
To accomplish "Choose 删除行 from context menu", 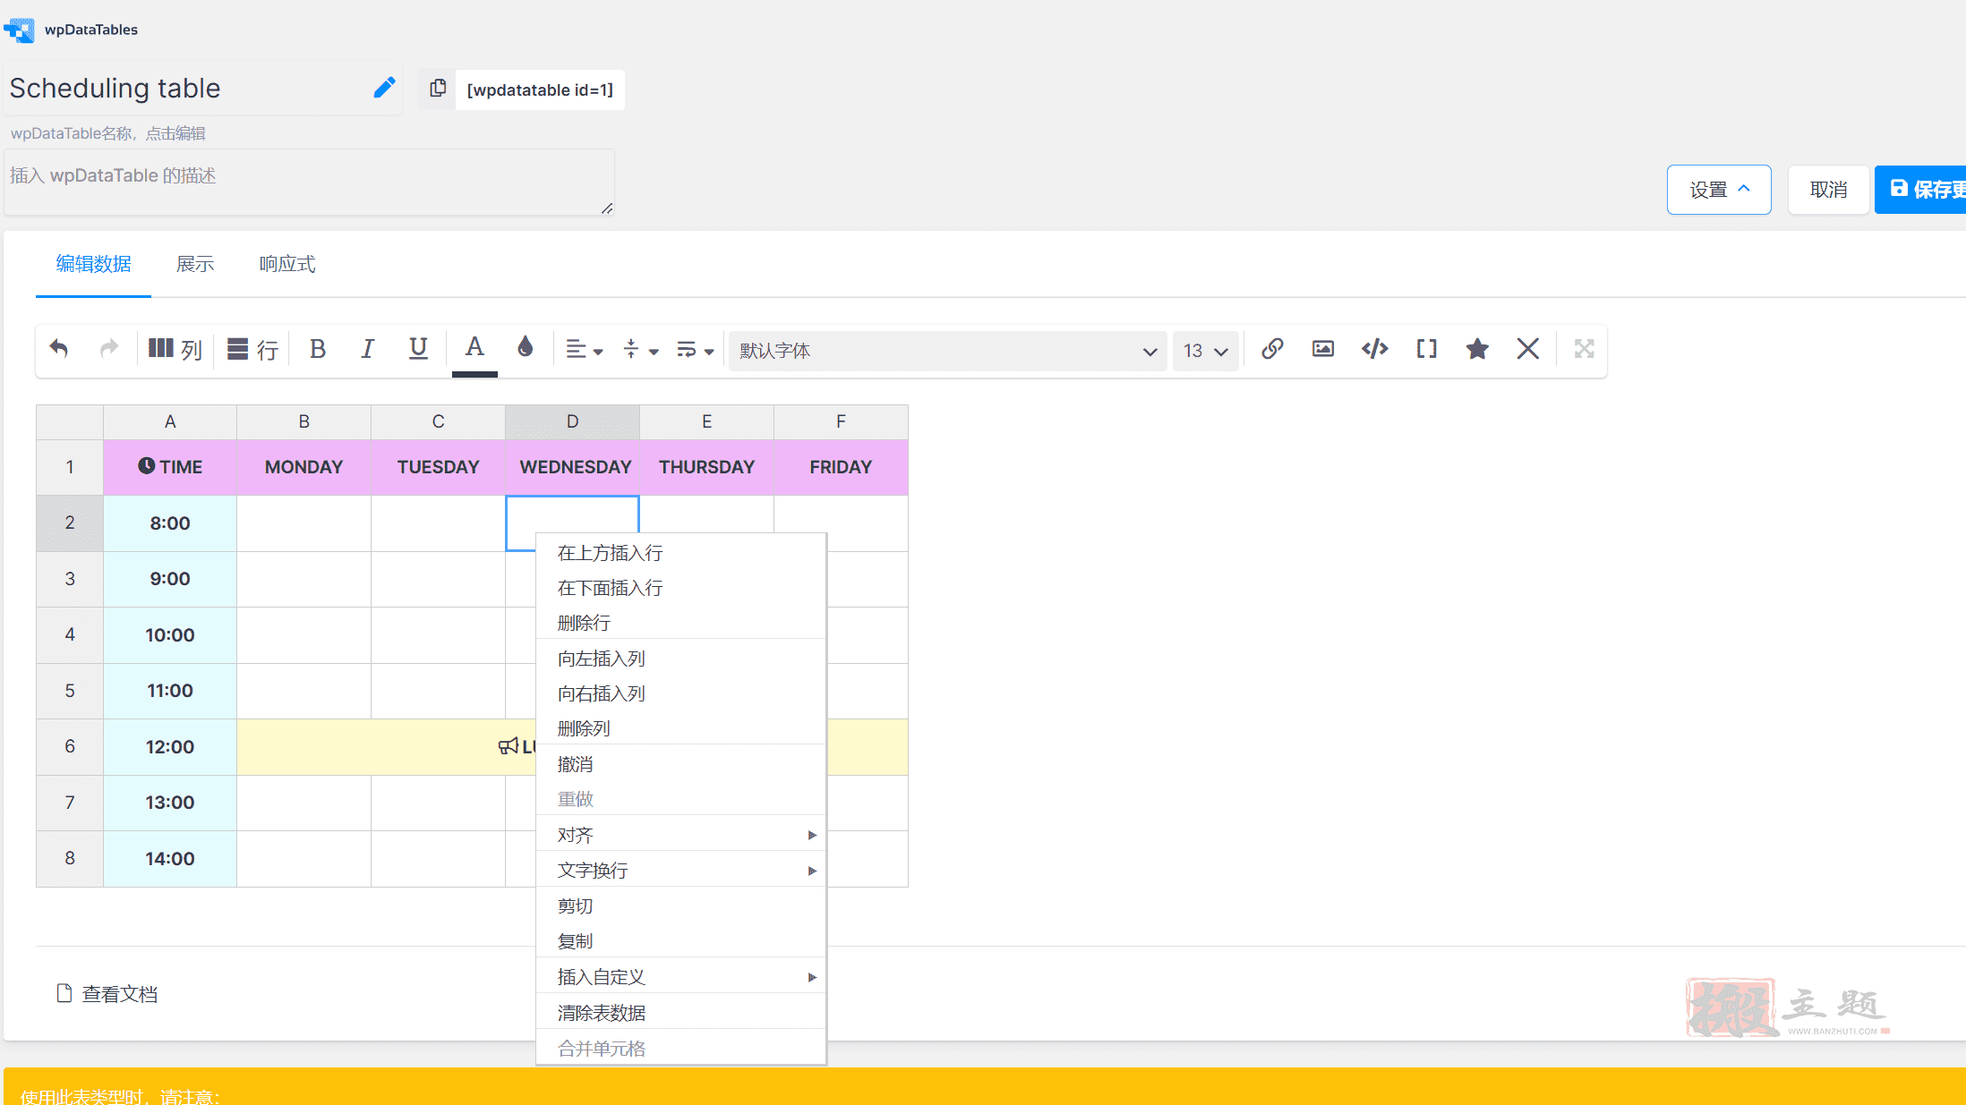I will coord(680,623).
